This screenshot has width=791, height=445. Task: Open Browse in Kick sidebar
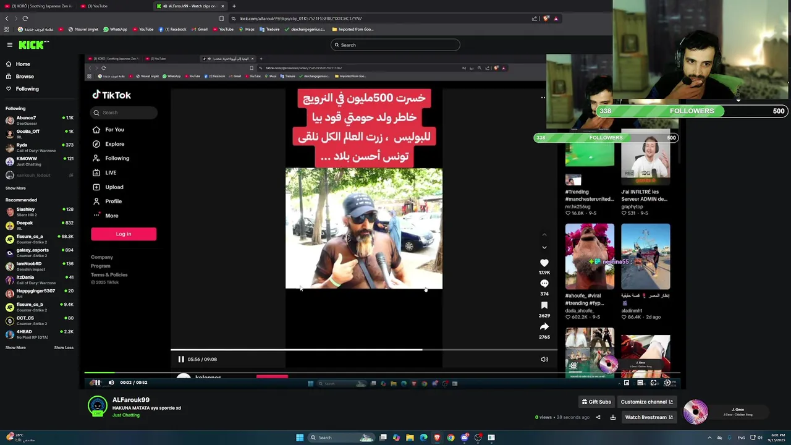[25, 77]
